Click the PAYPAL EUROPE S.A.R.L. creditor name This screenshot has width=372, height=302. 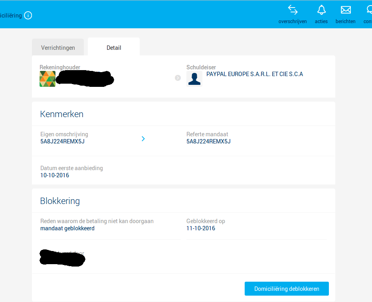point(255,74)
